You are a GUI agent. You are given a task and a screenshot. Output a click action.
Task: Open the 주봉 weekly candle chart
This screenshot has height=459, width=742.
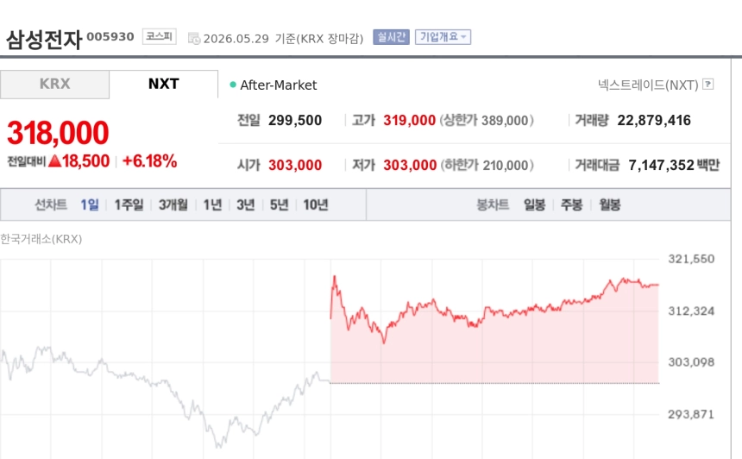click(x=572, y=204)
